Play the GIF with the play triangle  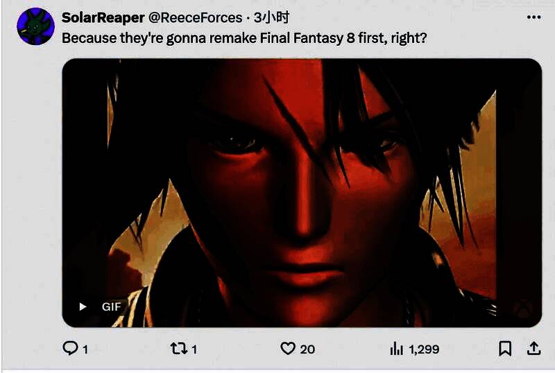tap(83, 306)
